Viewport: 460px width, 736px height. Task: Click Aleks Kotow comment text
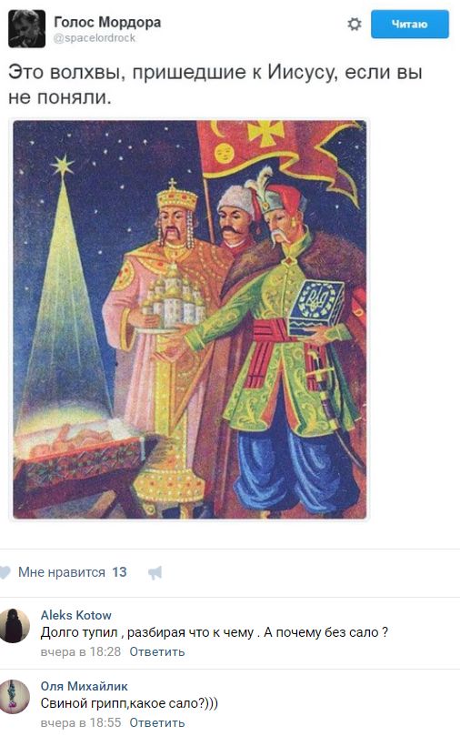pyautogui.click(x=215, y=632)
